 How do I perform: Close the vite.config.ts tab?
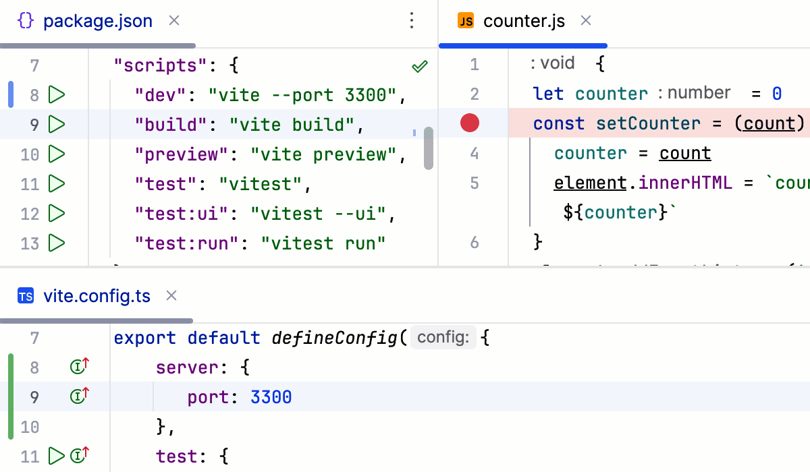coord(171,296)
